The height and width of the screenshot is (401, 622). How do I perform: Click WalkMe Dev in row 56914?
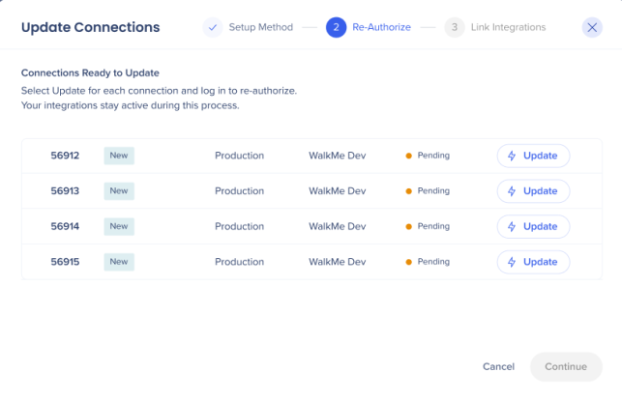click(x=338, y=227)
